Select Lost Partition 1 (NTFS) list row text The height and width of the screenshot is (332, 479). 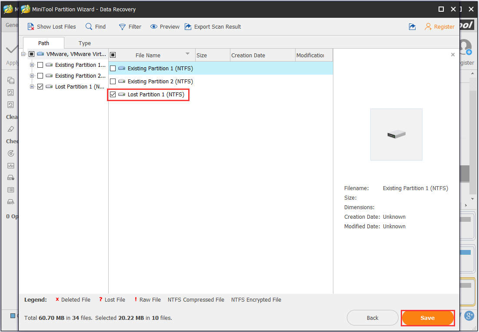click(x=156, y=95)
